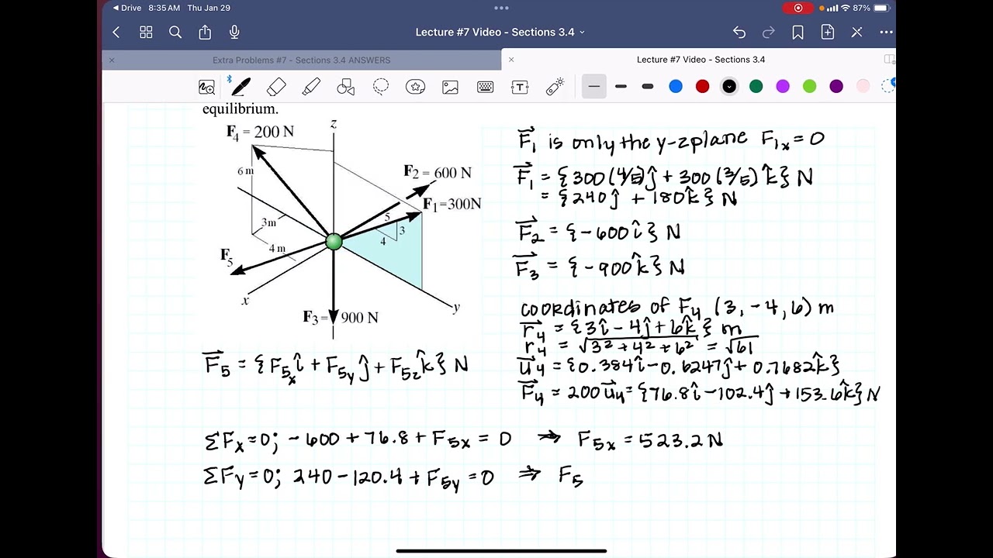Go back with the left chevron
The image size is (993, 558).
116,33
